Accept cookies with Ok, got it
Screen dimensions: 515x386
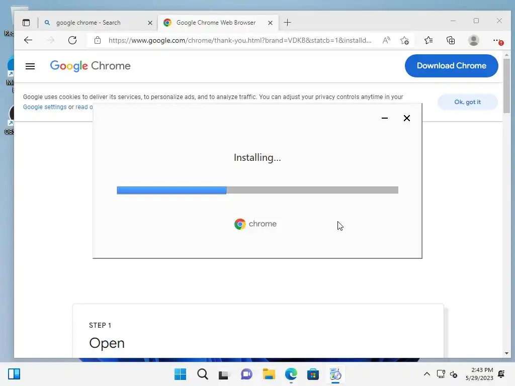[x=467, y=102]
